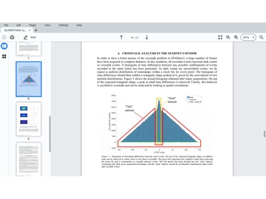Screen dimensions: 266x199
Task: Click the section 4 Crosstalk Analysis heading
Action: pyautogui.click(x=157, y=53)
